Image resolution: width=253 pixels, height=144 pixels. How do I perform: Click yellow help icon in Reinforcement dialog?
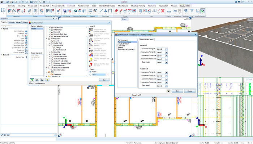pos(47,80)
